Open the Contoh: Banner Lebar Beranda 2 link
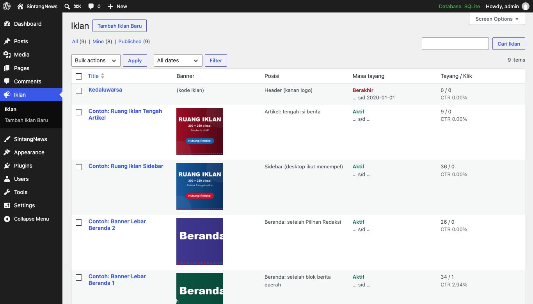 pyautogui.click(x=117, y=224)
